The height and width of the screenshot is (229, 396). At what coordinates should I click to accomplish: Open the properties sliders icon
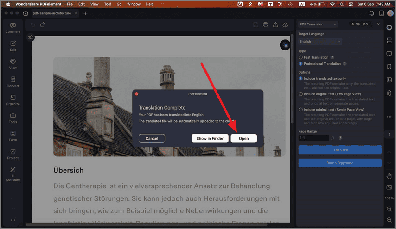[31, 37]
